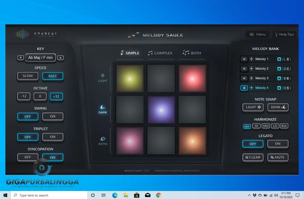304x199 pixels.
Task: Click the unlit Complex pad in Light row
Action: pos(161,78)
